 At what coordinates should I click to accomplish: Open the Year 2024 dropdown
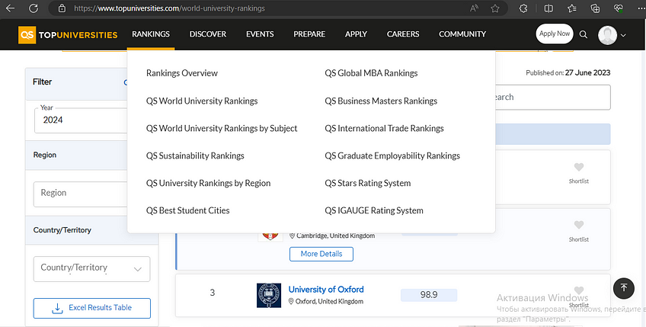click(82, 120)
